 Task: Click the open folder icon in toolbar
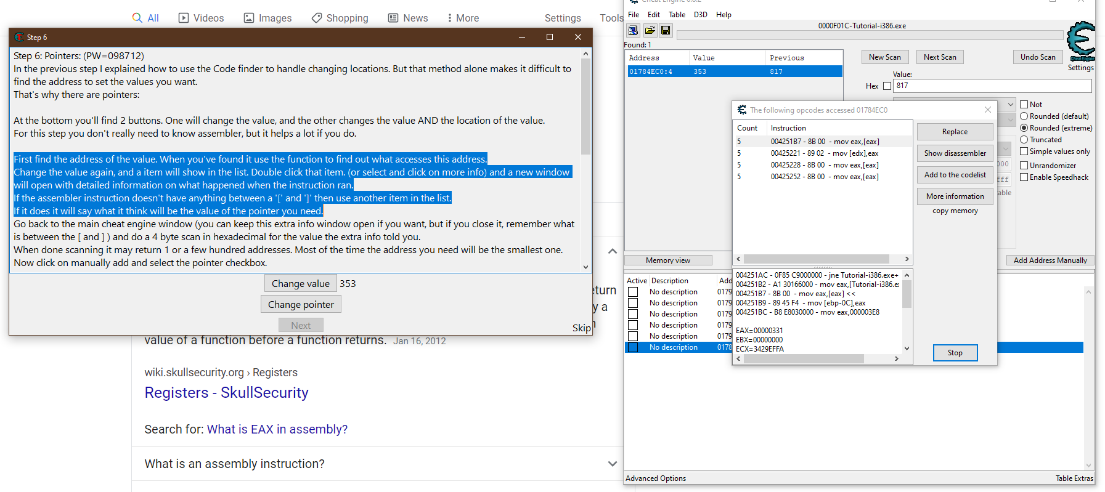[x=650, y=30]
